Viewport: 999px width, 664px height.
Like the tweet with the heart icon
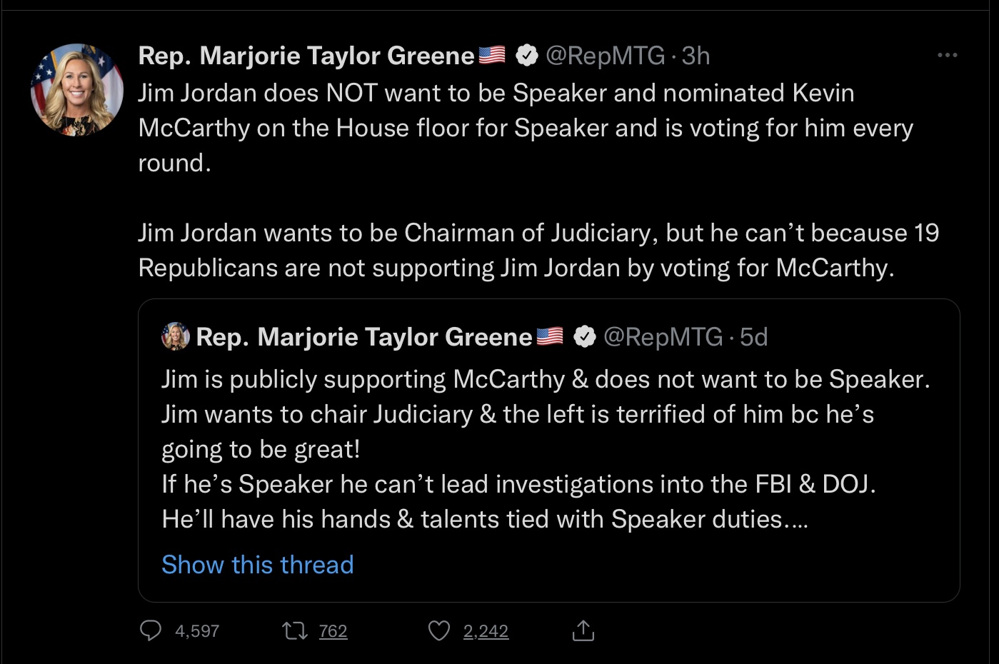[438, 630]
